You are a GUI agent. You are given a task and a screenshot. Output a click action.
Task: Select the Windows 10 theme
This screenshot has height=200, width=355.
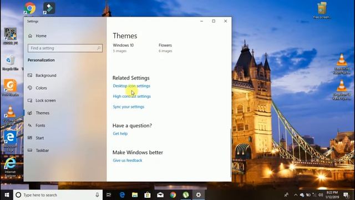123,48
